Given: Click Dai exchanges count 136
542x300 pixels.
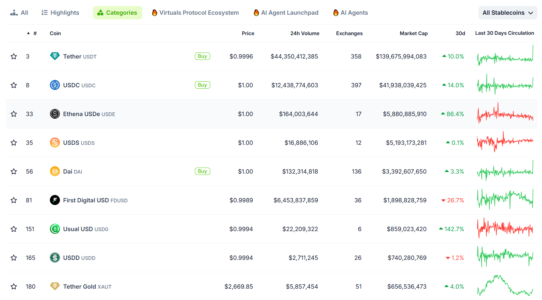Looking at the screenshot, I should 357,172.
